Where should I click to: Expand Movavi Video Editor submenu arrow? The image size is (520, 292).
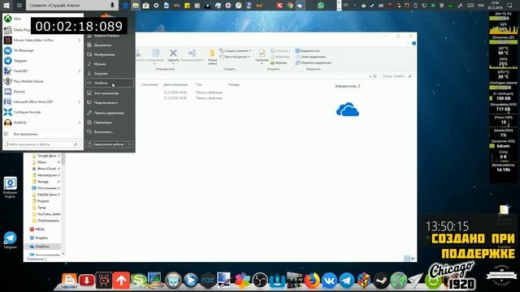[80, 40]
